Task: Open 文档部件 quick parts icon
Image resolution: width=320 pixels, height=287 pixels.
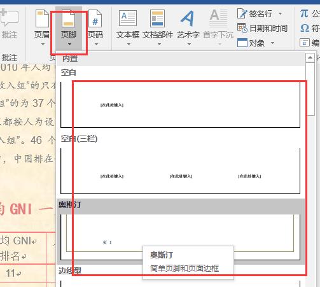Action: (157, 18)
